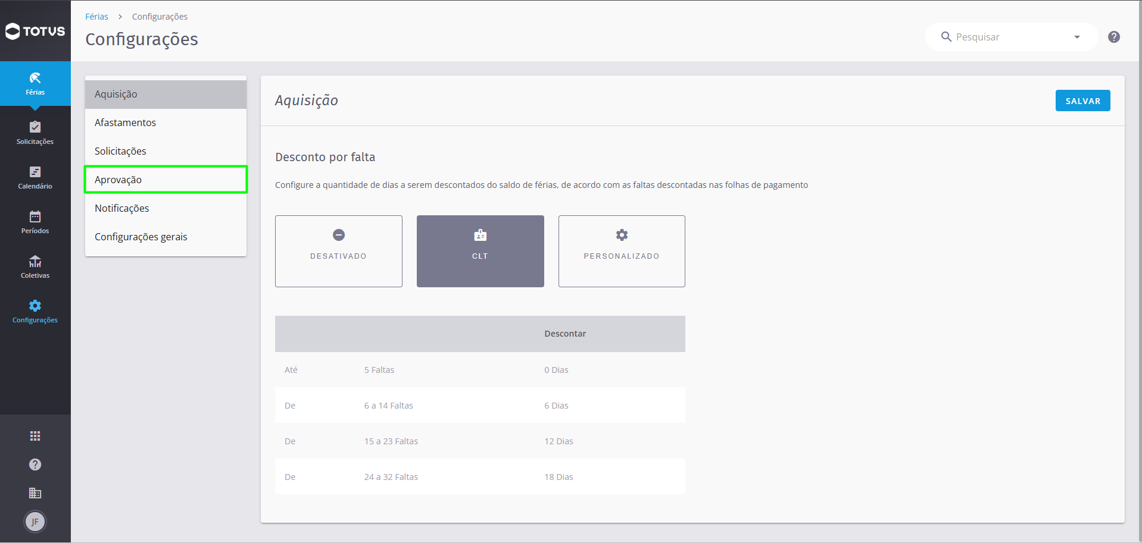Follow the Férias breadcrumb link
Viewport: 1142px width, 543px height.
[x=96, y=17]
